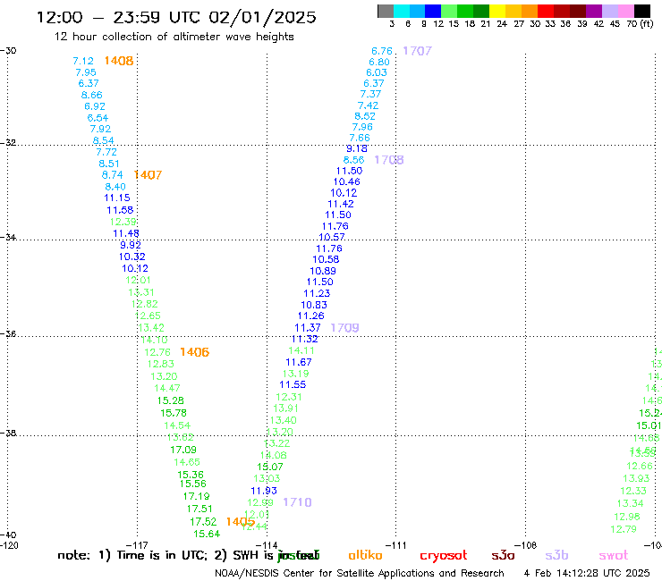Image resolution: width=662 pixels, height=581 pixels.
Task: Click the wave height value 13.93
Action: [636, 478]
